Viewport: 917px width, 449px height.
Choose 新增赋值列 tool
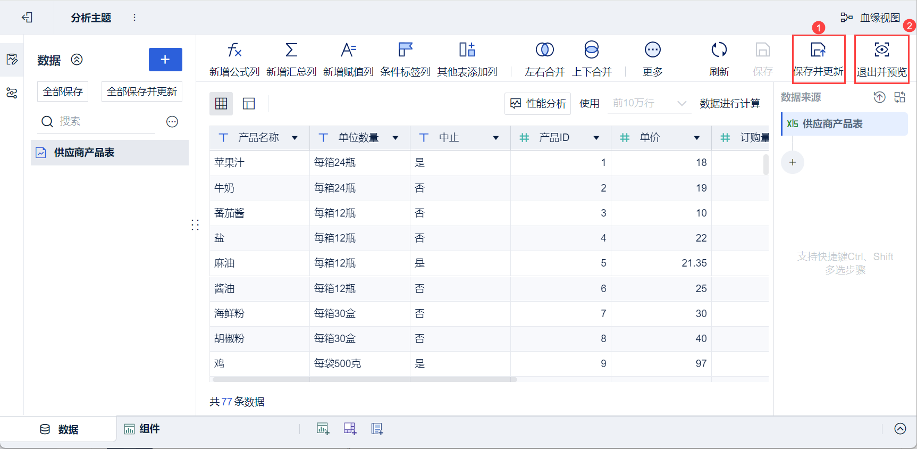point(348,60)
